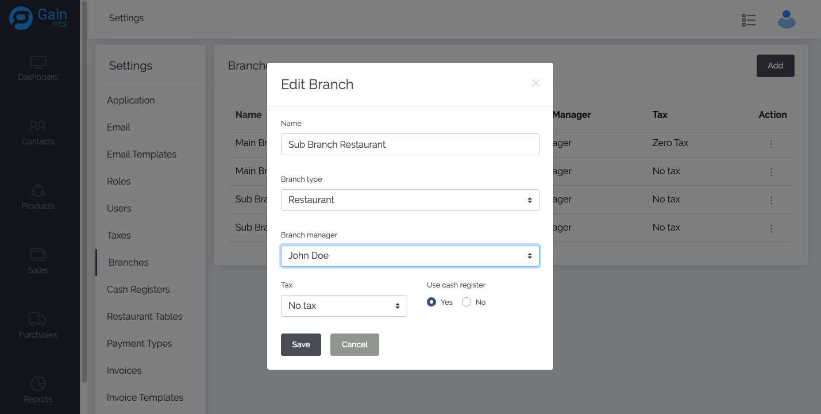Go to Cash Registers settings

(x=138, y=289)
